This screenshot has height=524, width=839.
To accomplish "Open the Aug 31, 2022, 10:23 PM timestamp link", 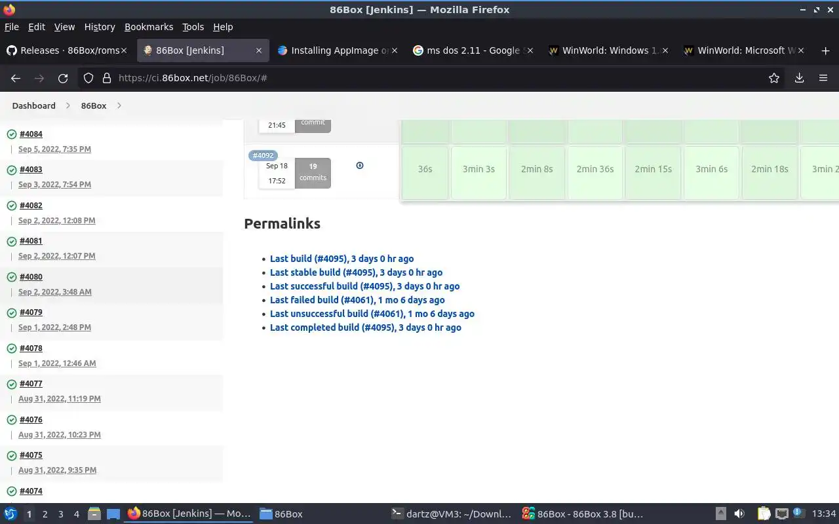I will click(x=60, y=435).
